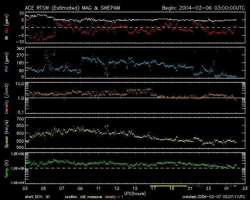Click the yellow maneuver bar below time axis
The width and height of the screenshot is (250, 200).
click(x=168, y=186)
